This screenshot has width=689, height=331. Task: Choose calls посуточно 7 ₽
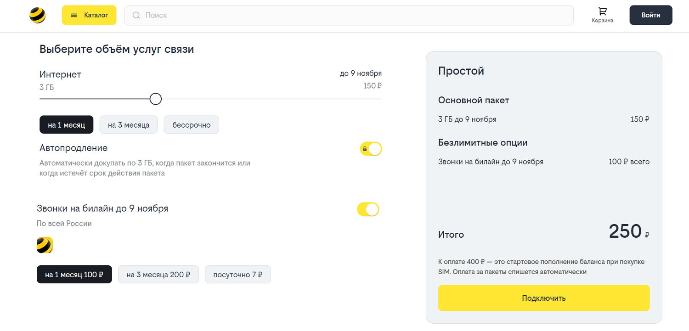[238, 275]
